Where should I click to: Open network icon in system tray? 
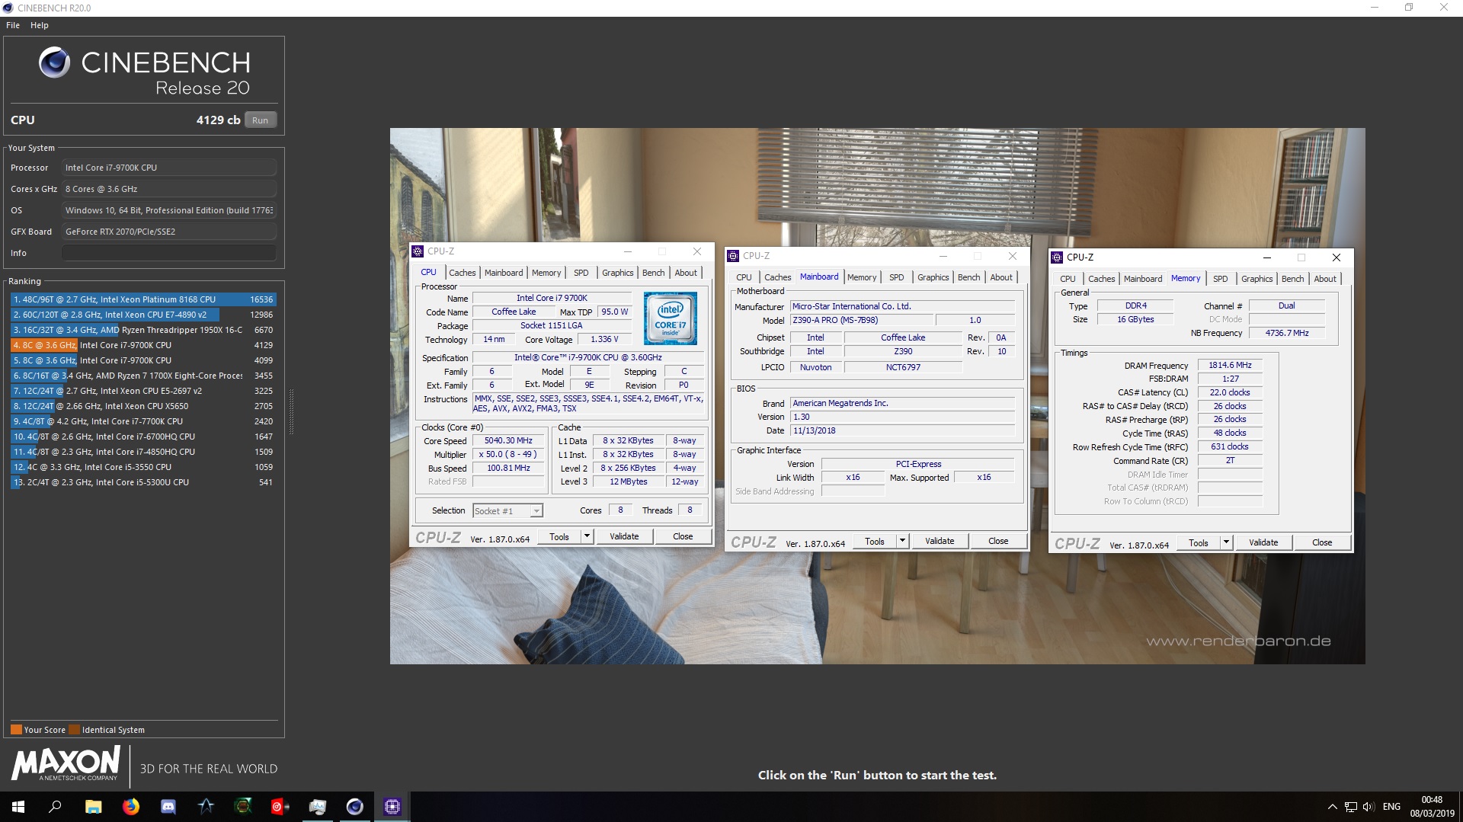pos(1350,807)
